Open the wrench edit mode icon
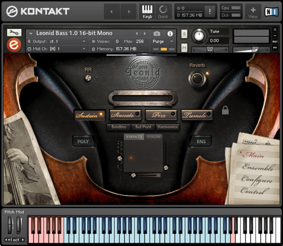This screenshot has width=283, height=246. (x=14, y=32)
